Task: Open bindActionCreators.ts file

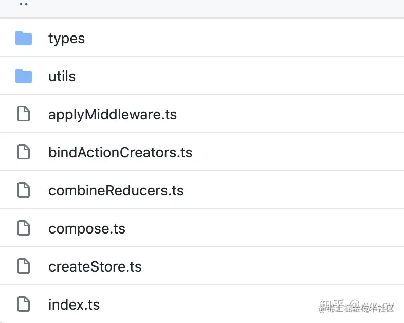Action: 120,152
